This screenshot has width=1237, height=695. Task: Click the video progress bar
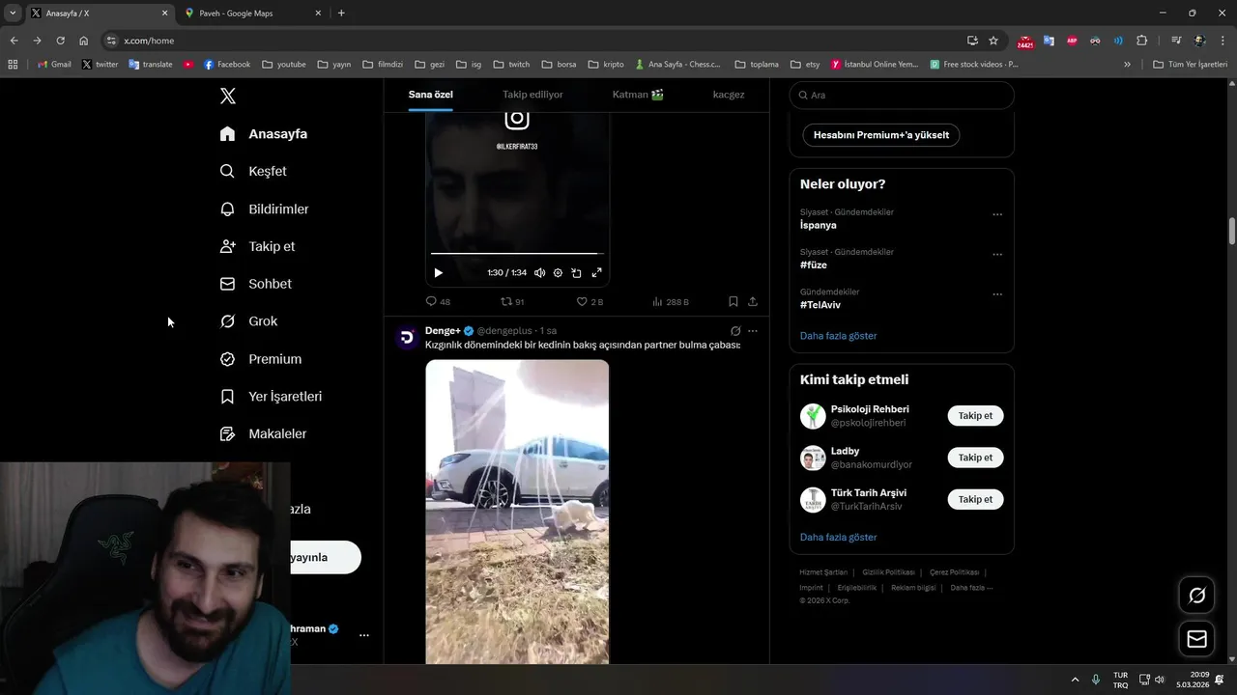pos(517,254)
